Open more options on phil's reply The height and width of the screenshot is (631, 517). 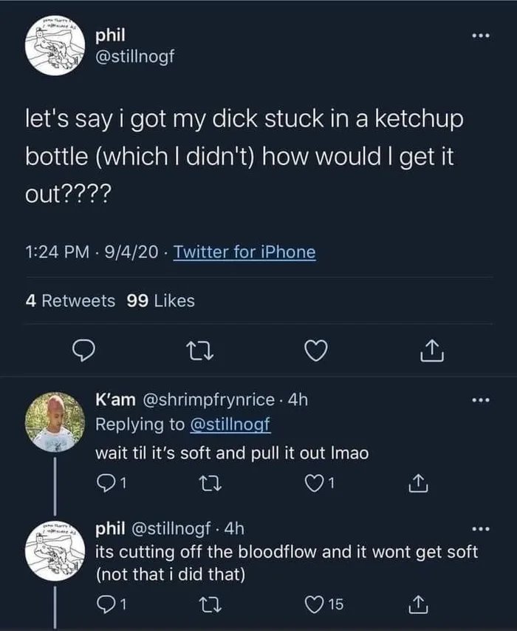tap(479, 529)
